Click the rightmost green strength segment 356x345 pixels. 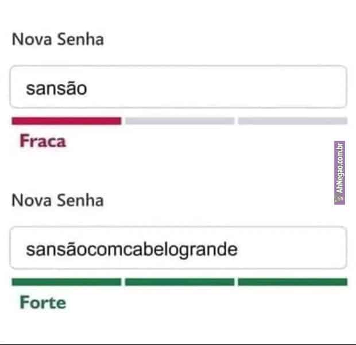point(292,282)
